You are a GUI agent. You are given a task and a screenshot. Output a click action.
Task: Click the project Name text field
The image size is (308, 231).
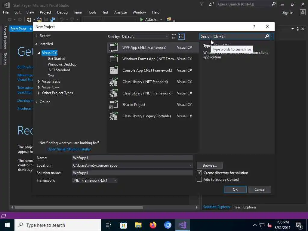(x=132, y=158)
